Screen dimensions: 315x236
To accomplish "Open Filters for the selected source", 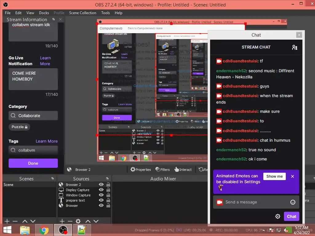I will click(162, 170).
